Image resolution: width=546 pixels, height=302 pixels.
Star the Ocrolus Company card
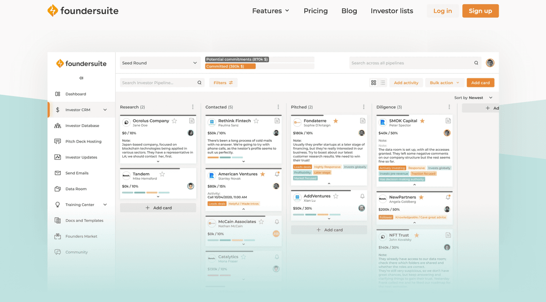174,121
